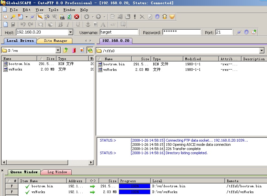Click the Undo icon in editor toolbar

pos(23,24)
